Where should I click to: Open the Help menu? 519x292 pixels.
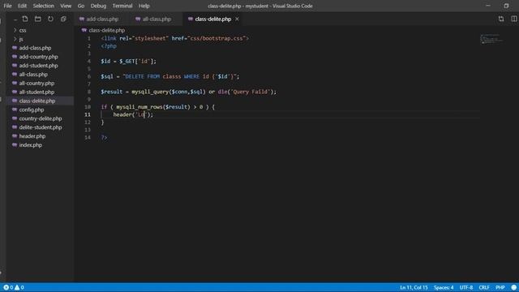pos(144,6)
